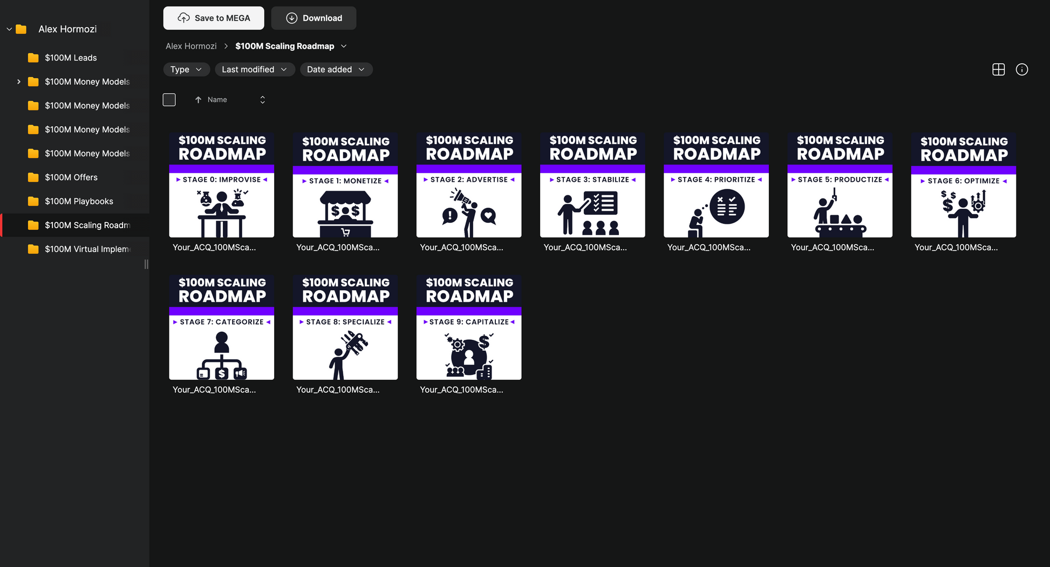Switch to grid/list view icon
The height and width of the screenshot is (567, 1050).
pyautogui.click(x=998, y=70)
